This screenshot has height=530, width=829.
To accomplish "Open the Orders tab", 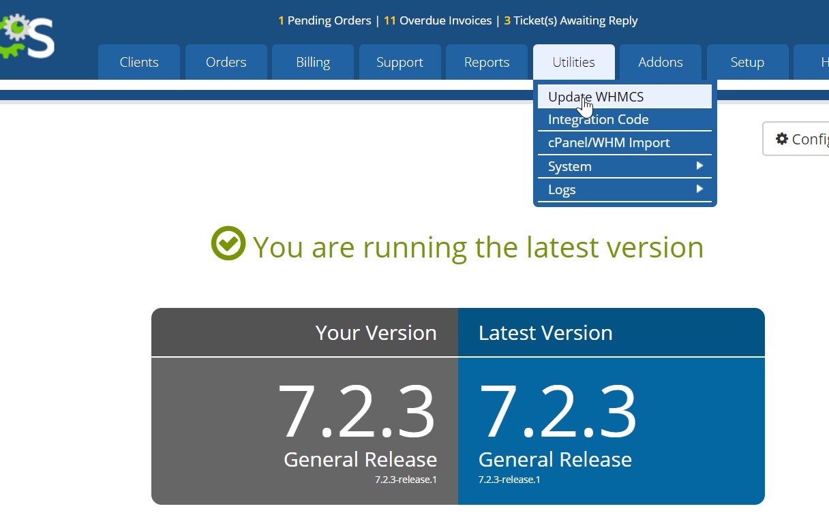I will (x=226, y=62).
